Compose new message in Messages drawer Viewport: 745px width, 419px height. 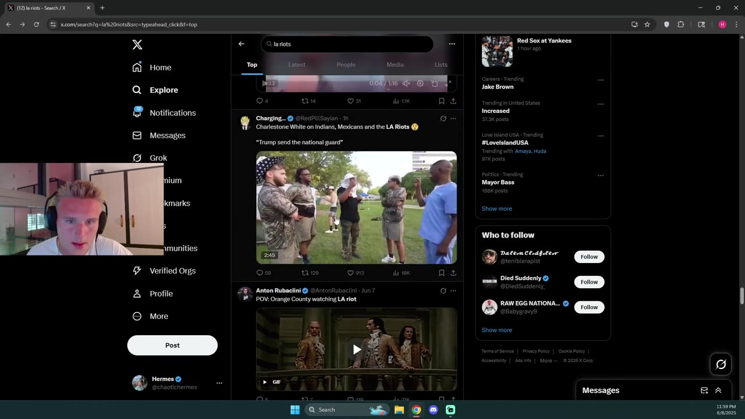704,390
